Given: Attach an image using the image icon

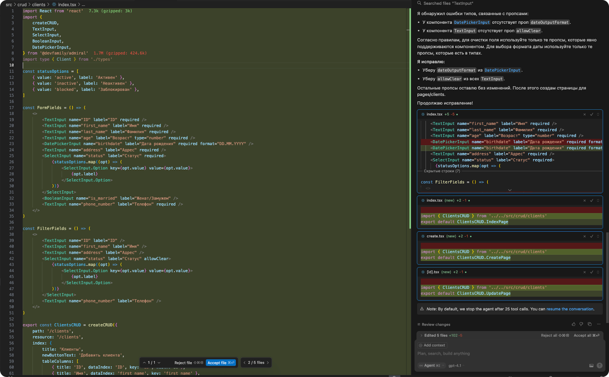Looking at the screenshot, I should coord(591,366).
